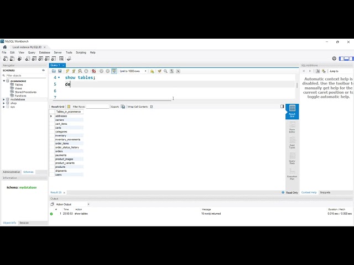Create new stored procedure icon
Screen dimensions: 354x265
click(x=47, y=59)
